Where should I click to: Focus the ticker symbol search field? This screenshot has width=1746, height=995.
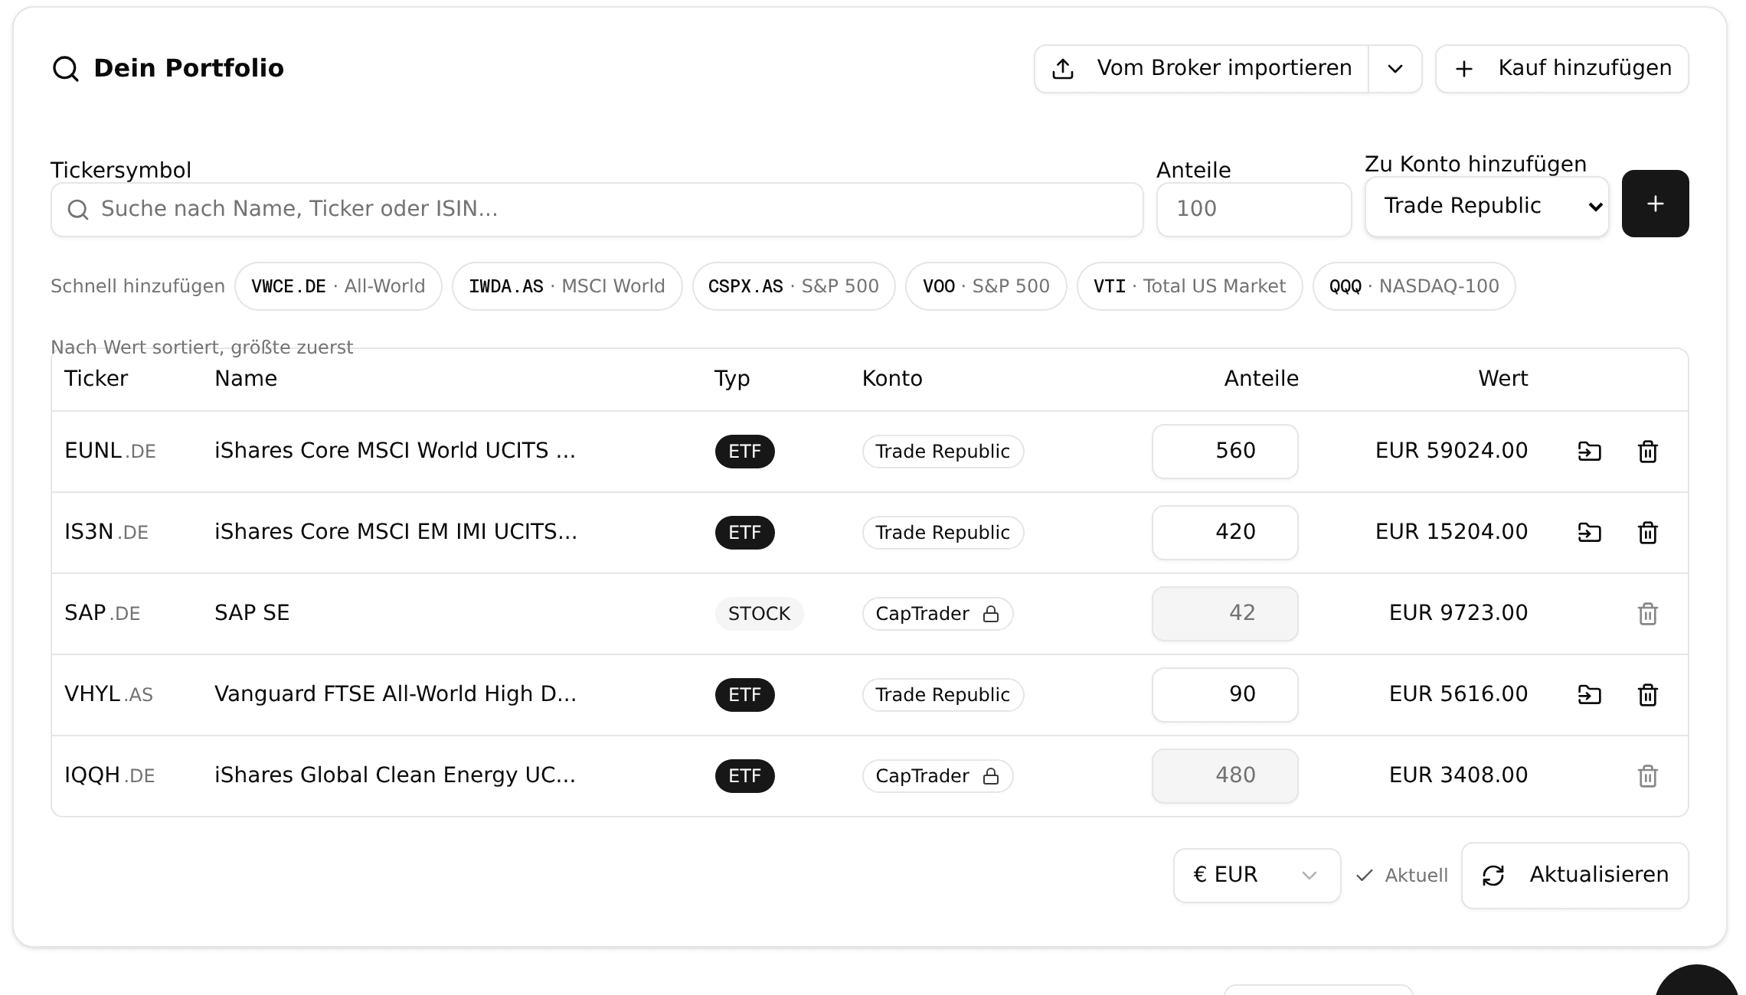pyautogui.click(x=597, y=210)
